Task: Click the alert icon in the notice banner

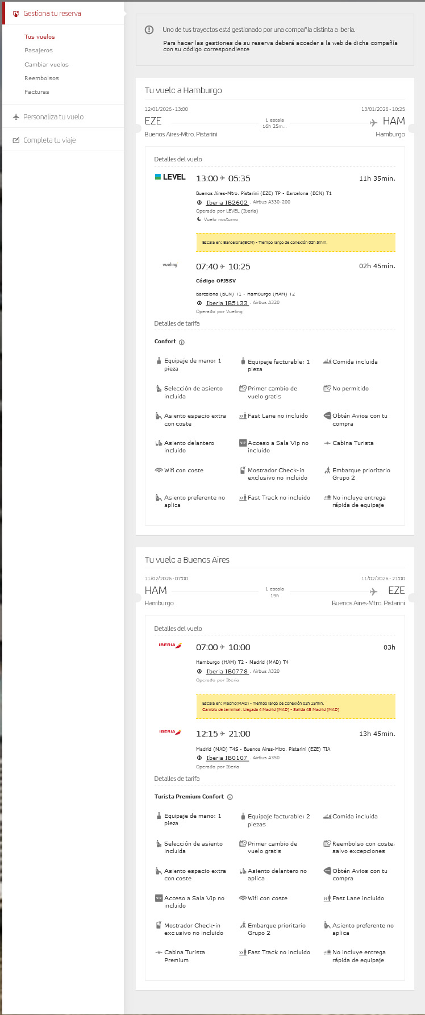Action: coord(149,30)
